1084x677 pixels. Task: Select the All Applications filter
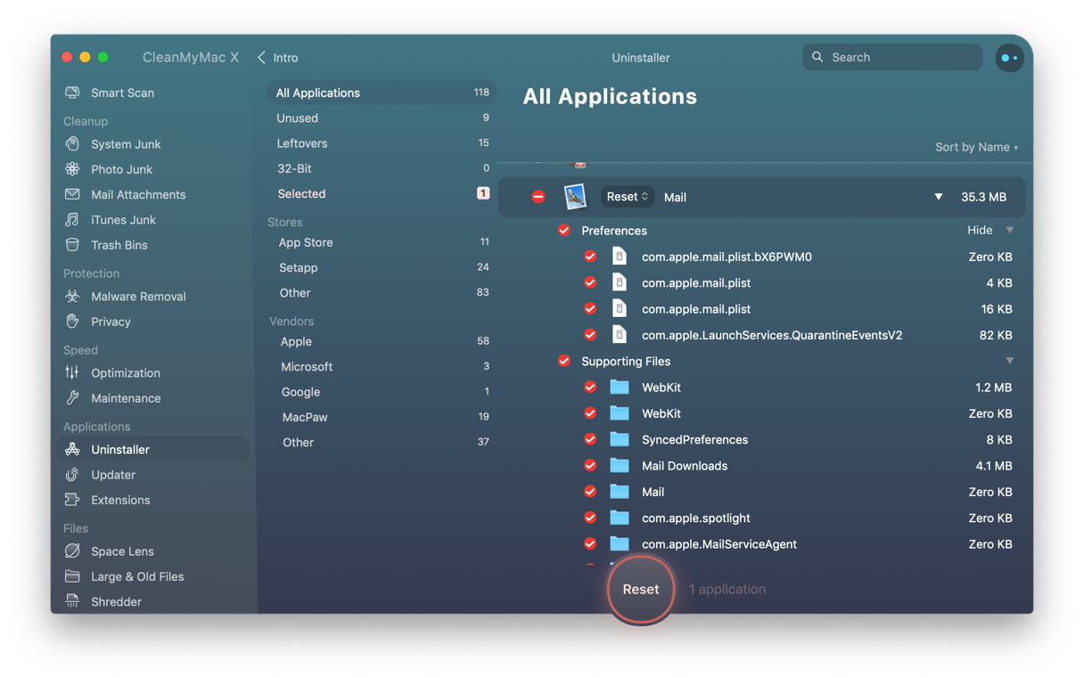pyautogui.click(x=382, y=93)
